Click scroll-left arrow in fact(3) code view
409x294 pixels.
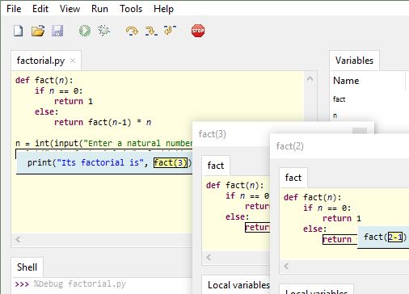point(209,257)
